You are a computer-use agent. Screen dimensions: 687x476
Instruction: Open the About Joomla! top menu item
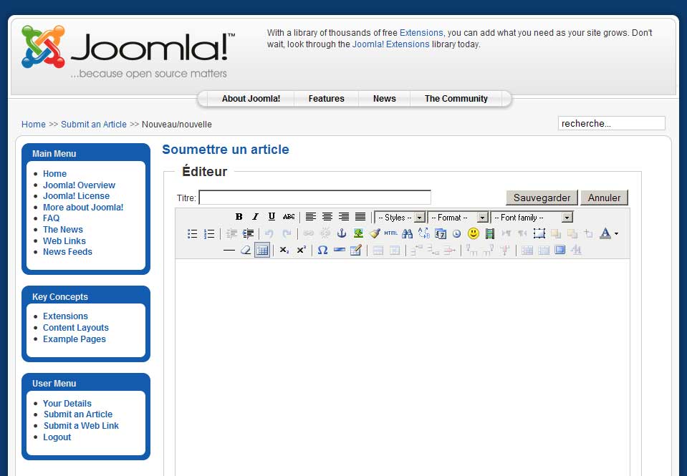pyautogui.click(x=251, y=99)
